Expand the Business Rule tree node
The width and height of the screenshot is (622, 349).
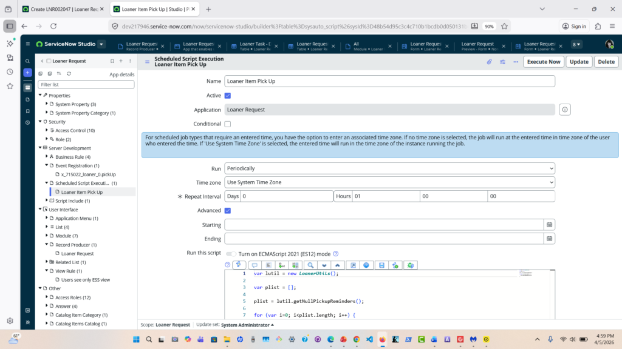47,157
